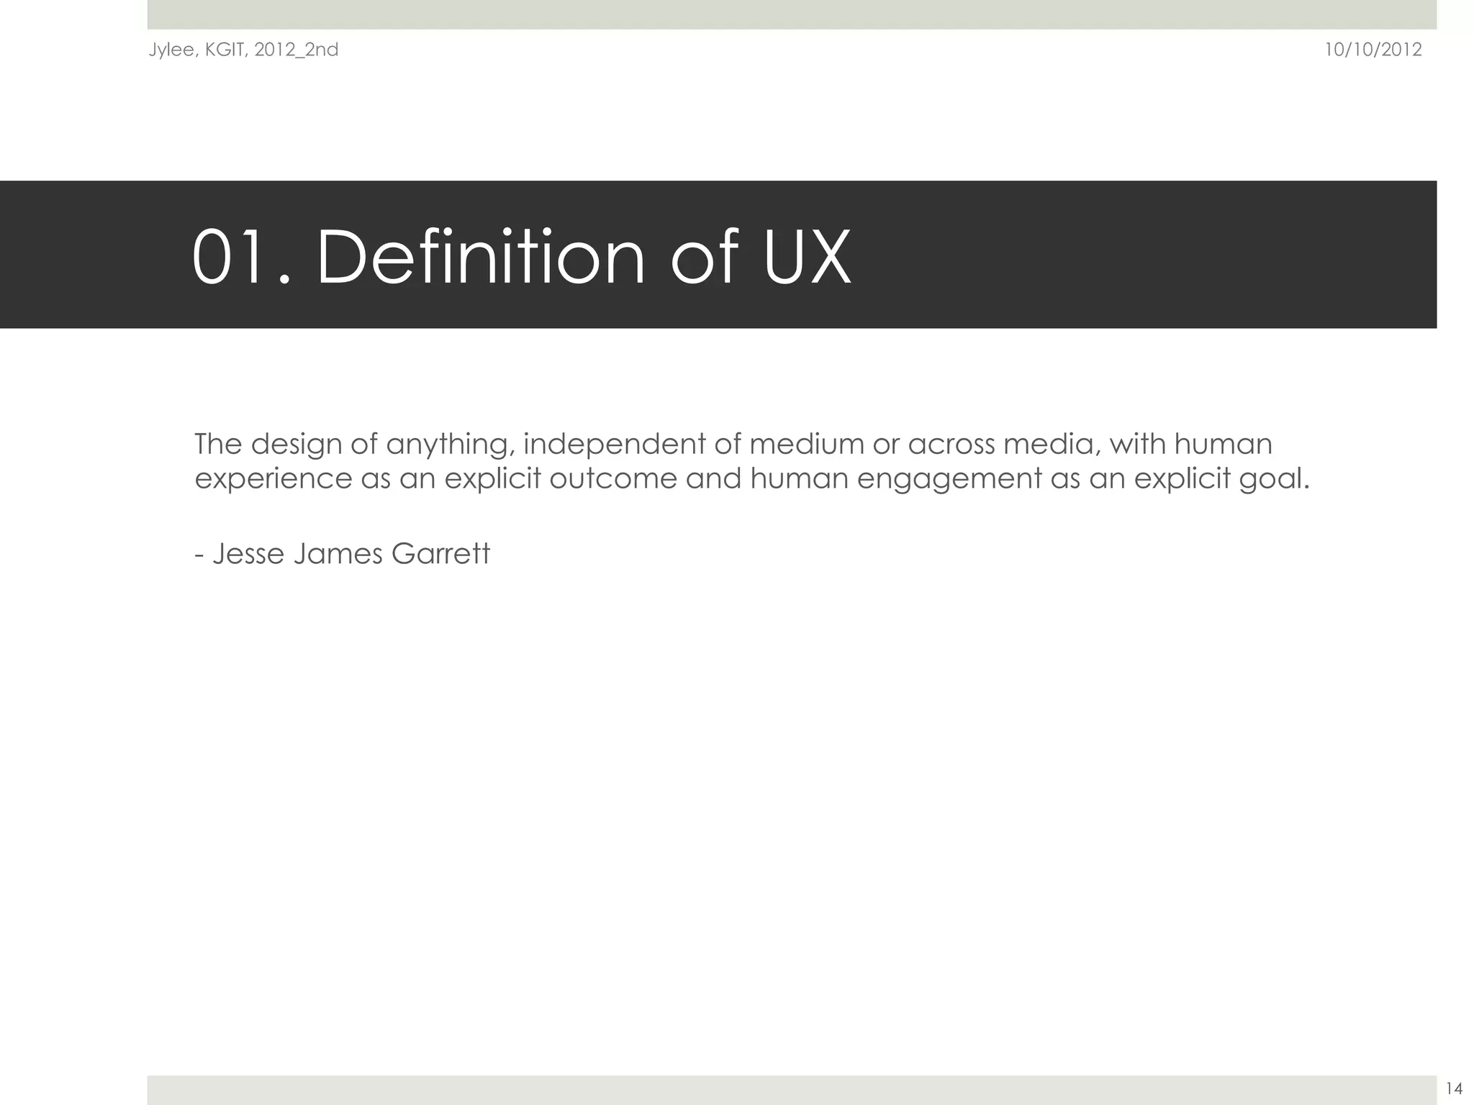Screen dimensions: 1474x1105
Task: Select the header text 'Jylee, KGIT, 2012_2nd'
Action: click(243, 50)
